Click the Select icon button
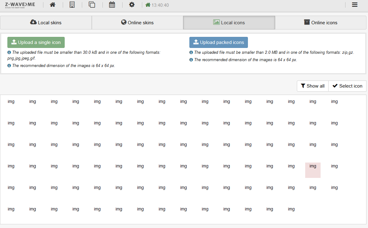The height and width of the screenshot is (228, 368). click(x=347, y=86)
